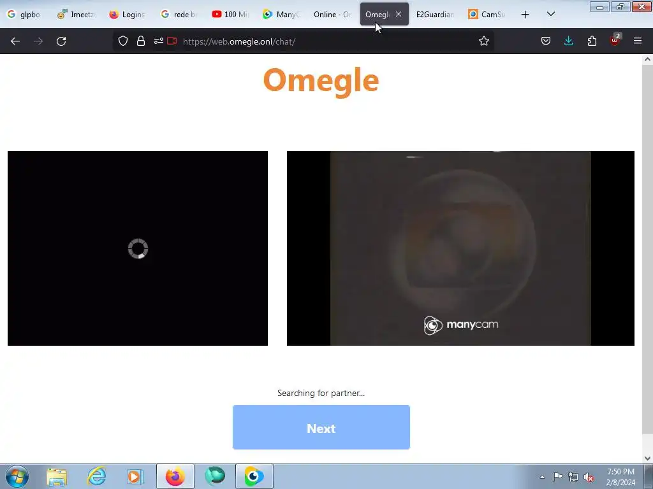The height and width of the screenshot is (489, 653).
Task: Open the Pocket save icon
Action: (546, 41)
